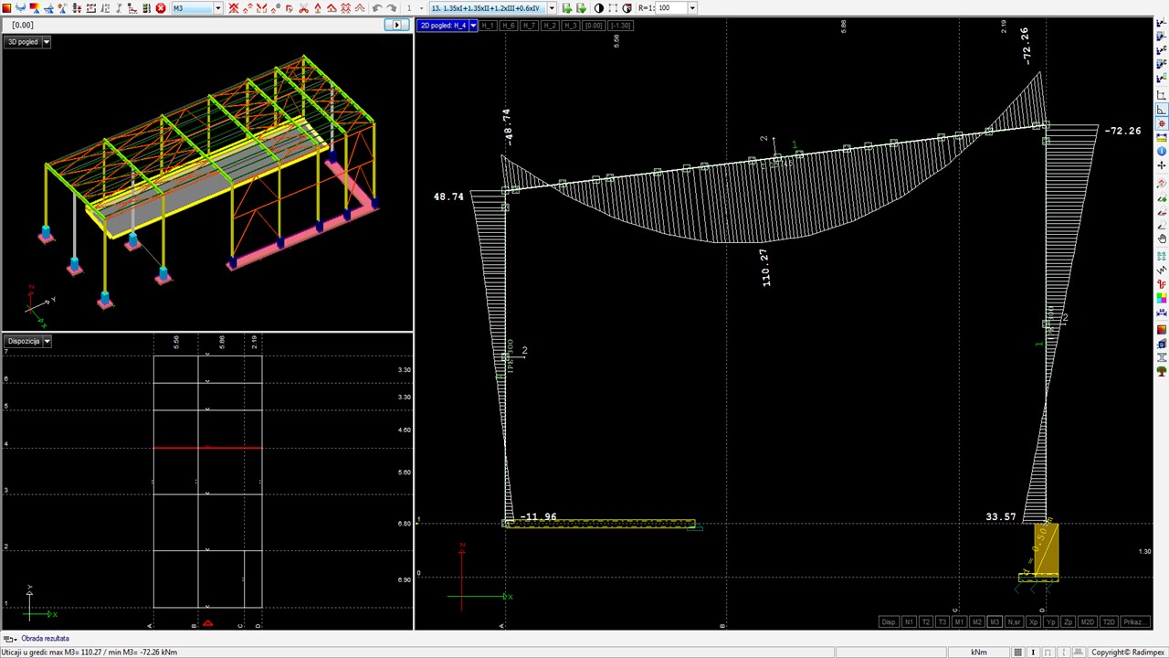Select the H_7 view tab
This screenshot has height=658, width=1169.
529,26
